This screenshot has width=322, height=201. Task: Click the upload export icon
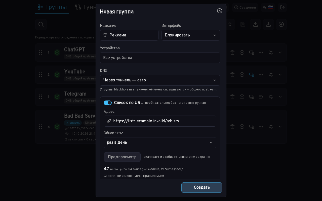(x=256, y=24)
